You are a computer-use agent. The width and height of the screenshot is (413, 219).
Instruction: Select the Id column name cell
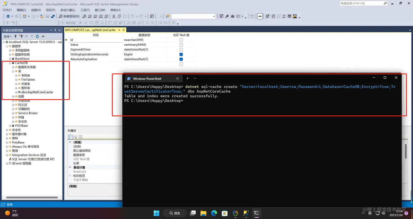tap(96, 40)
